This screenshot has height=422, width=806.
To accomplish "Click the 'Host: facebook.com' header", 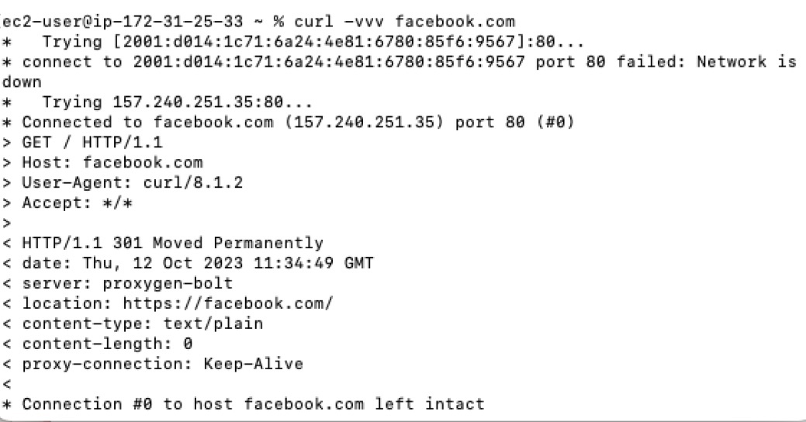I will point(112,162).
